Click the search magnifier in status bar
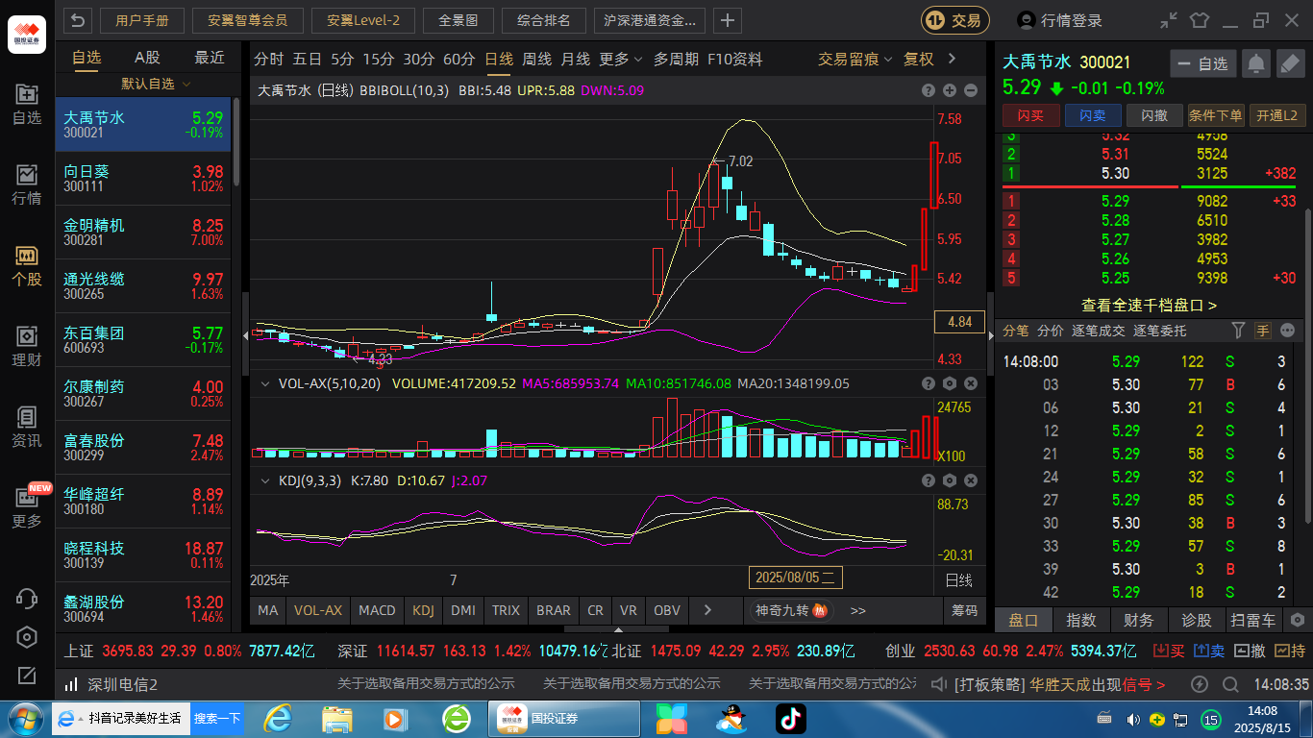1313x738 pixels. (x=1231, y=685)
